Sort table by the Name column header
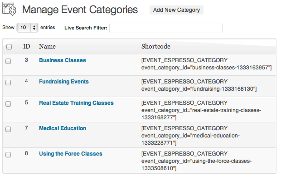This screenshot has width=281, height=176. [x=47, y=46]
